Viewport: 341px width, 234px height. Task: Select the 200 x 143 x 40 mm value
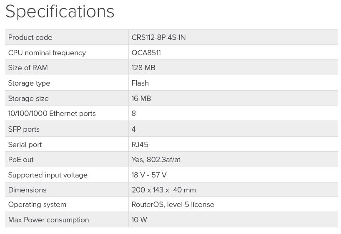click(163, 190)
